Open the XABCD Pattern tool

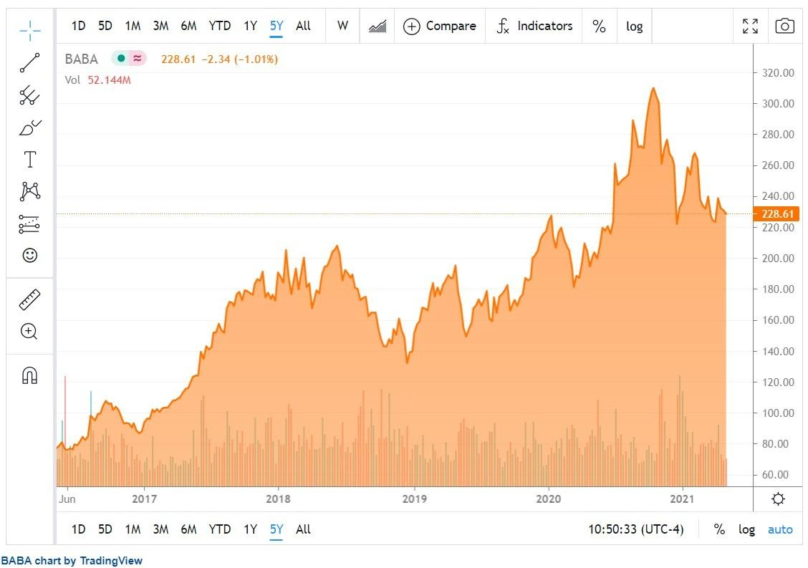(x=29, y=191)
